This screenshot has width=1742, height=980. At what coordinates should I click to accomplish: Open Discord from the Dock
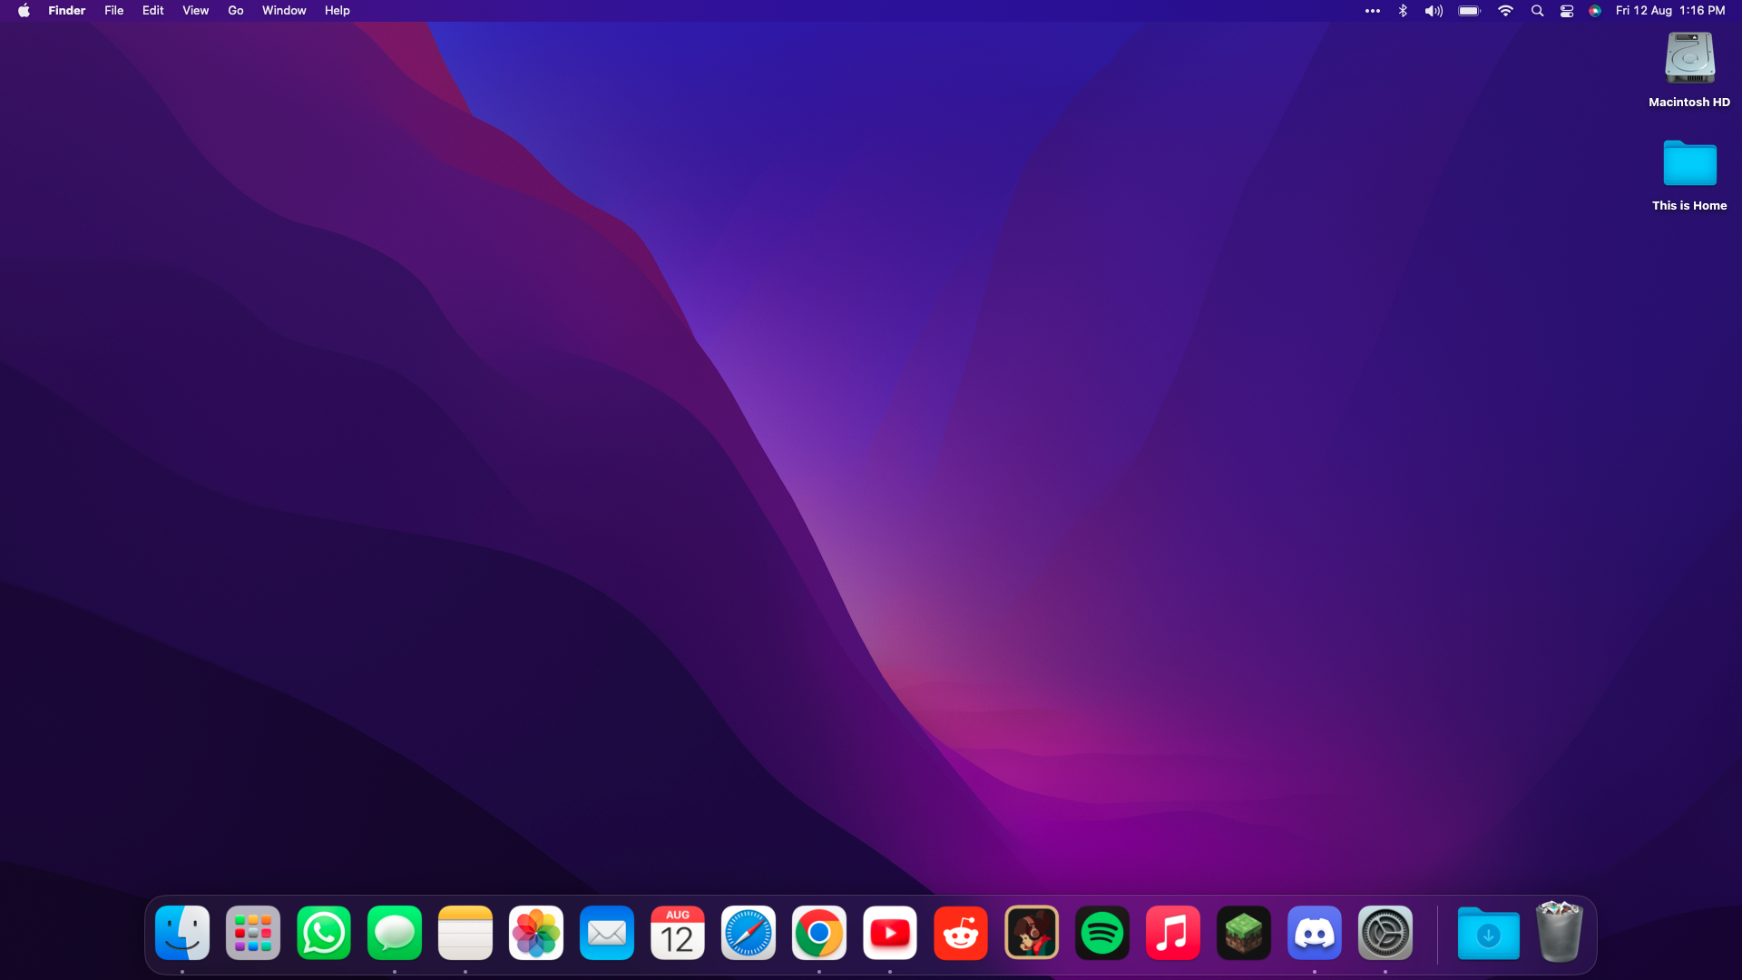click(x=1315, y=933)
